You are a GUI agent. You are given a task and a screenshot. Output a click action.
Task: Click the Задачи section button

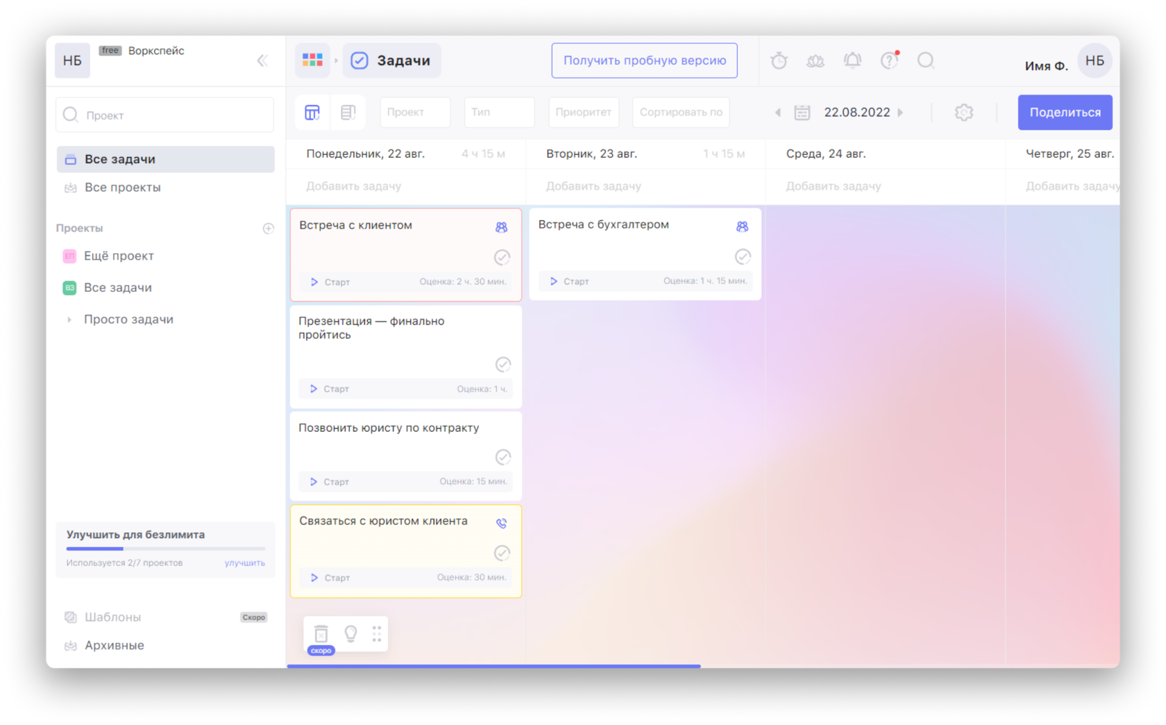point(391,60)
